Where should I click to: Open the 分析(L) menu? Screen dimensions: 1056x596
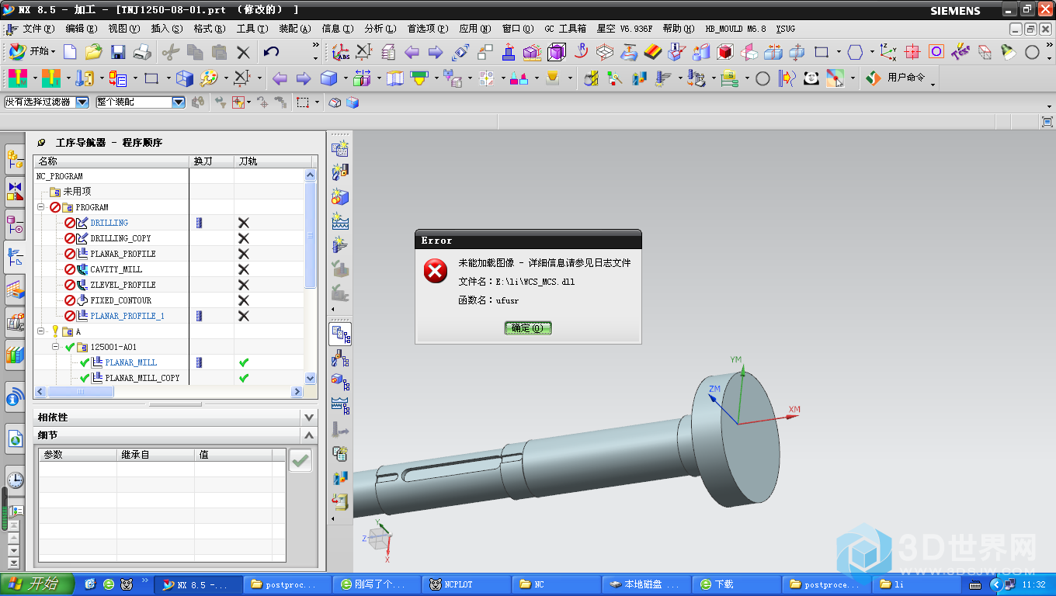tap(380, 29)
